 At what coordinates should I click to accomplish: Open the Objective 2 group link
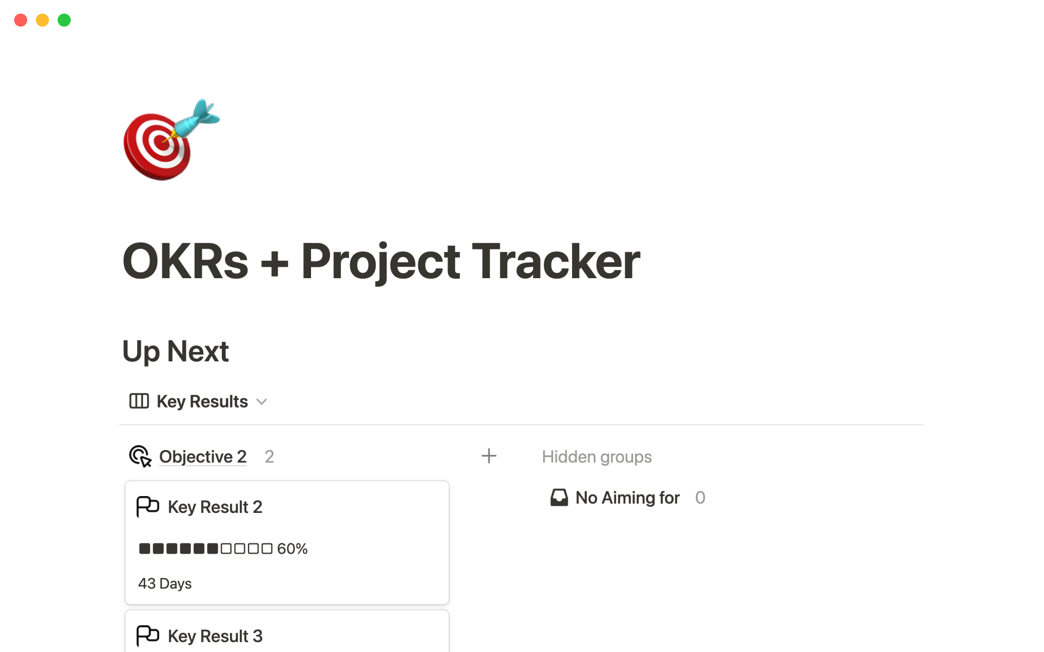[202, 456]
